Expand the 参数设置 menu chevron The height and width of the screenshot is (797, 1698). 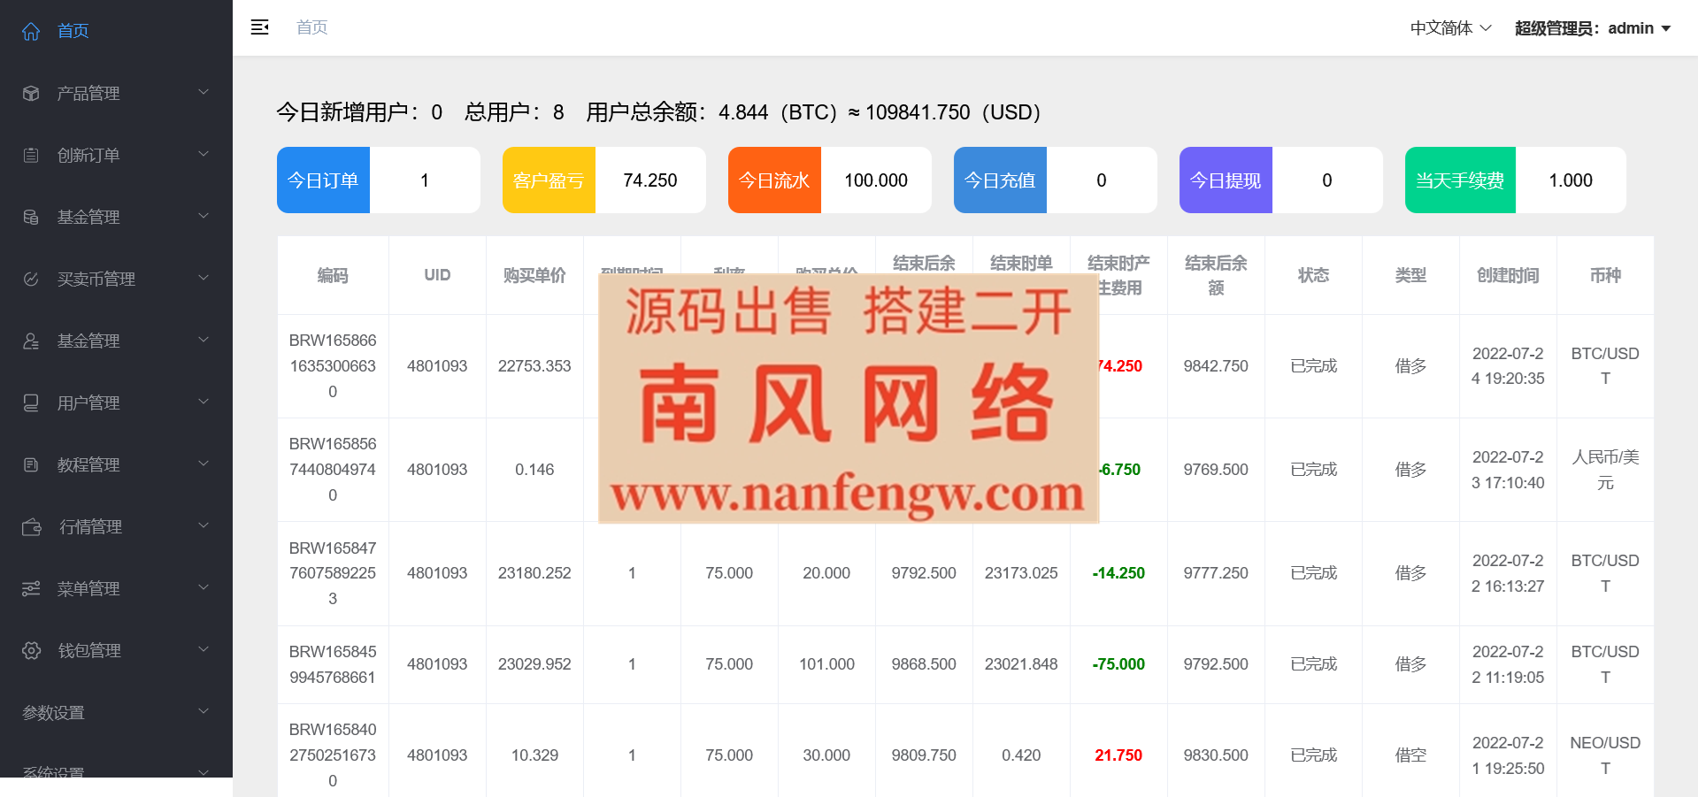click(x=204, y=711)
